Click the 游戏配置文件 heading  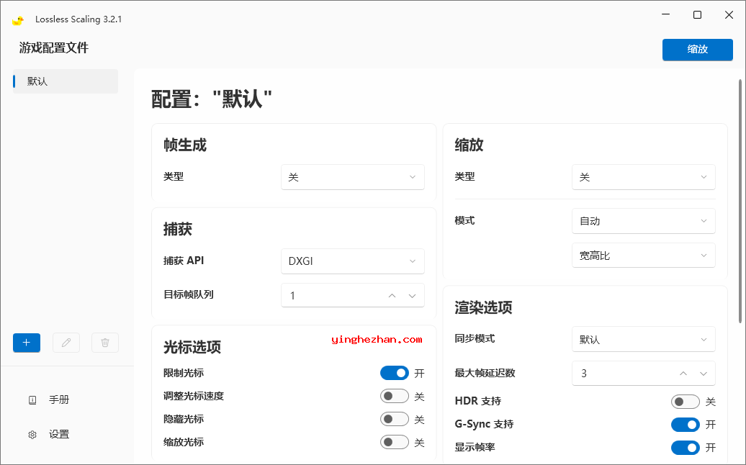point(54,48)
